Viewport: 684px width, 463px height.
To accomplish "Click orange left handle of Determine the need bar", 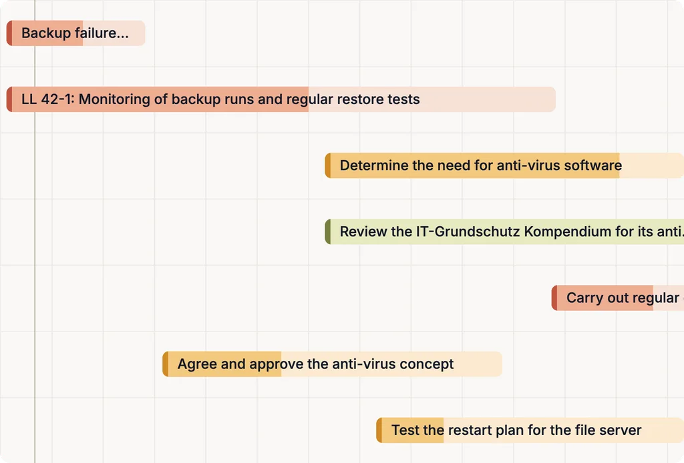I will click(x=327, y=165).
